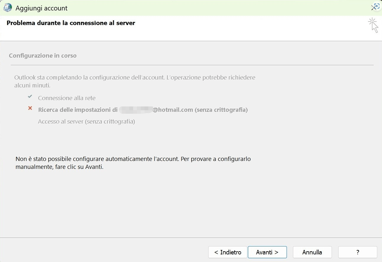Click the Accesso al server step text
The height and width of the screenshot is (262, 382).
(87, 121)
